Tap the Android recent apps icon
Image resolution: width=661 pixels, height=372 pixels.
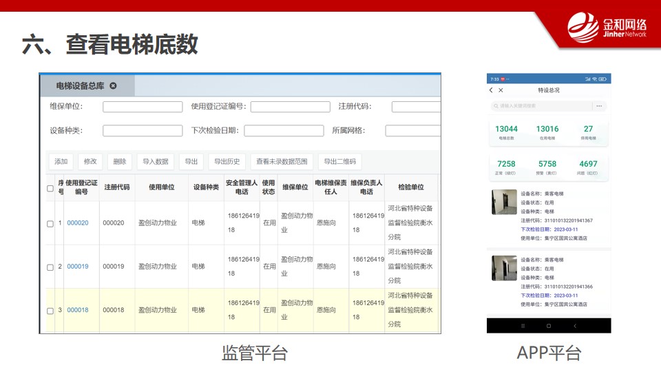pyautogui.click(x=522, y=326)
